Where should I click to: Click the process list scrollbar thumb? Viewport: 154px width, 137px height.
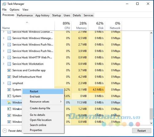click(151, 114)
